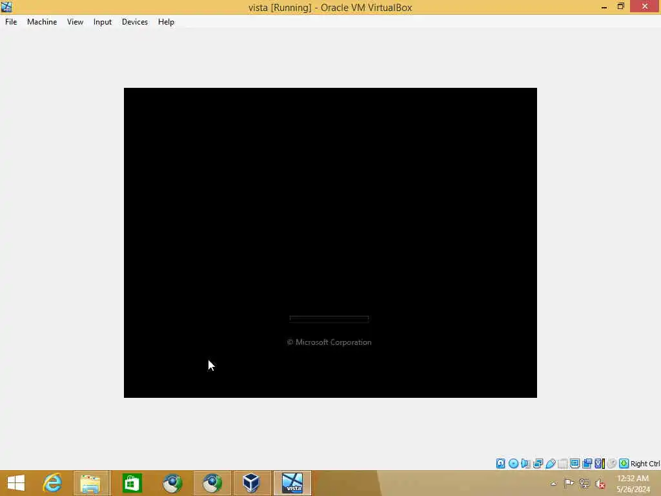The image size is (661, 496).
Task: Open the File menu
Action: (x=11, y=22)
